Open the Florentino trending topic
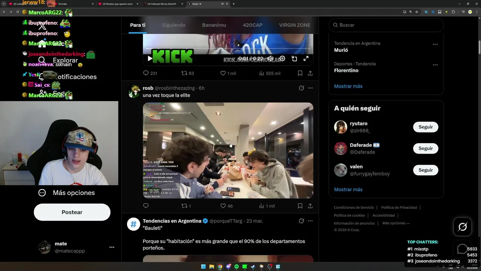Image resolution: width=481 pixels, height=271 pixels. 346,70
